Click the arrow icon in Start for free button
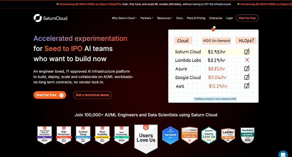This screenshot has width=292, height=157. point(61,95)
